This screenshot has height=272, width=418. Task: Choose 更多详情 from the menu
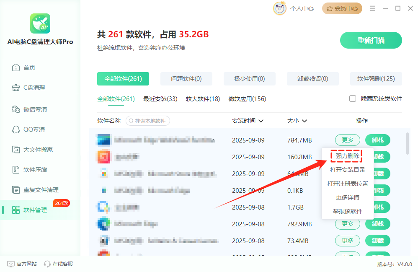tap(347, 197)
